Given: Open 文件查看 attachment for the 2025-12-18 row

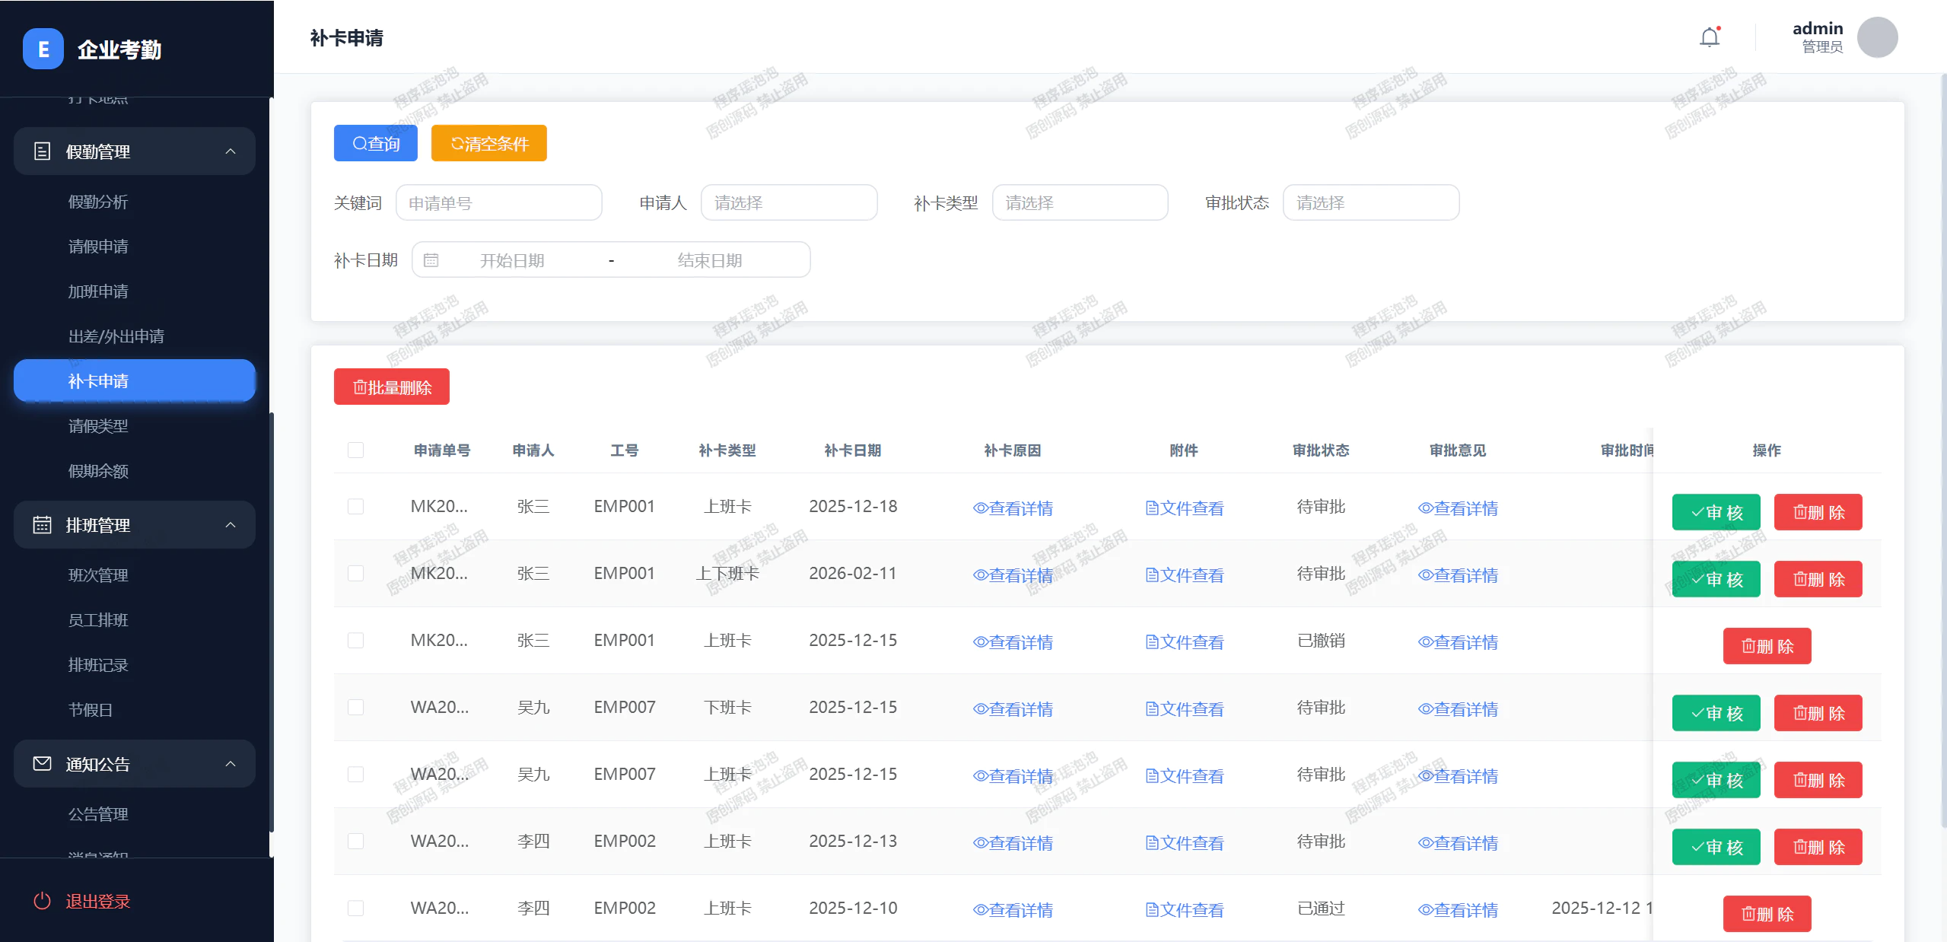Looking at the screenshot, I should click(1185, 508).
